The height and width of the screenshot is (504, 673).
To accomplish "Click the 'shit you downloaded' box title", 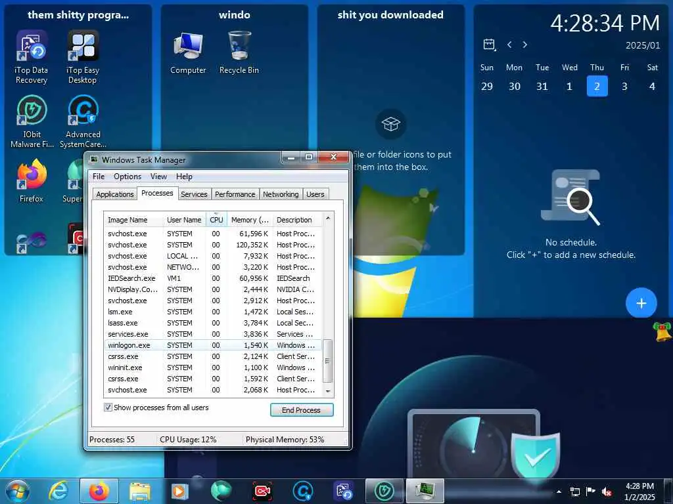I will 390,14.
